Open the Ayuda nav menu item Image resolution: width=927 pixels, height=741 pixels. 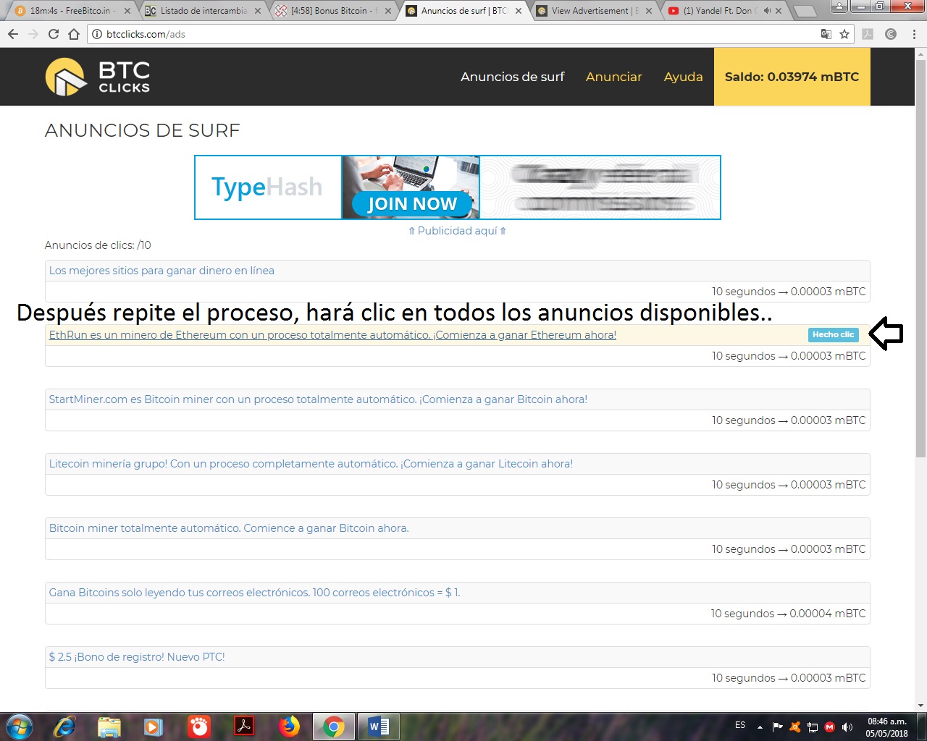[x=684, y=77]
